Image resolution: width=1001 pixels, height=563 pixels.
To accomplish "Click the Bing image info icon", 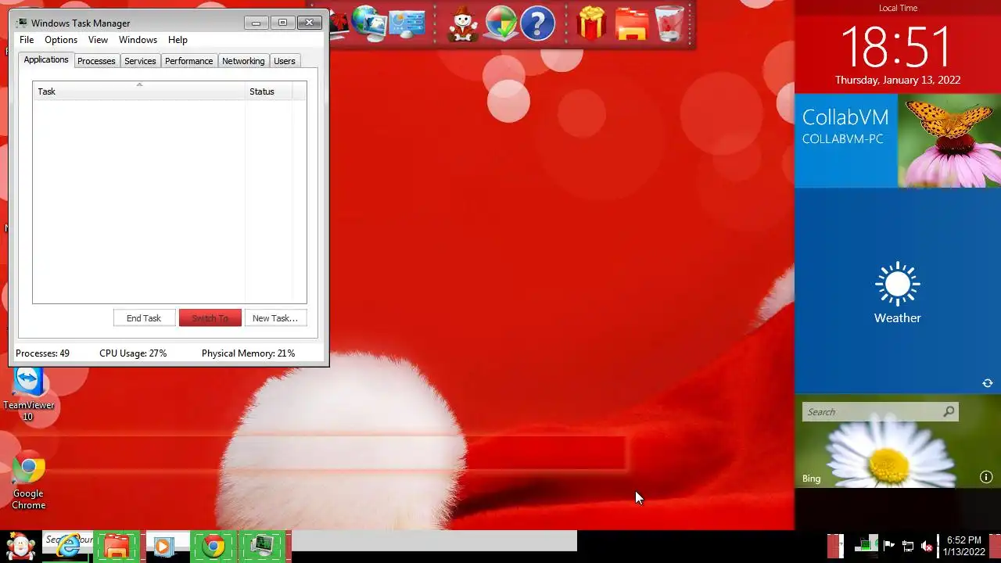I will click(986, 477).
